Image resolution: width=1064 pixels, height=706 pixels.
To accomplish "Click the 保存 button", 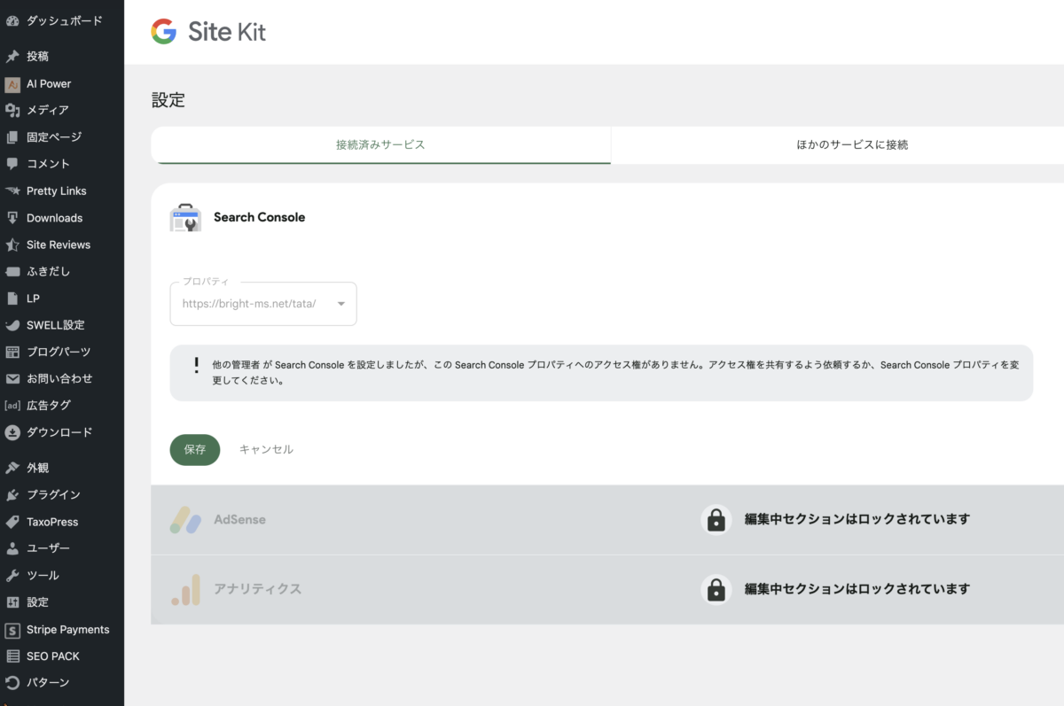I will click(x=195, y=449).
